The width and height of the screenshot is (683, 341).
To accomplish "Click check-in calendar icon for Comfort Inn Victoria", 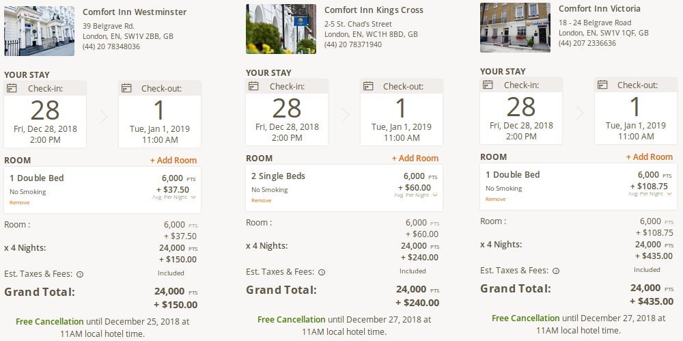I will tap(488, 85).
